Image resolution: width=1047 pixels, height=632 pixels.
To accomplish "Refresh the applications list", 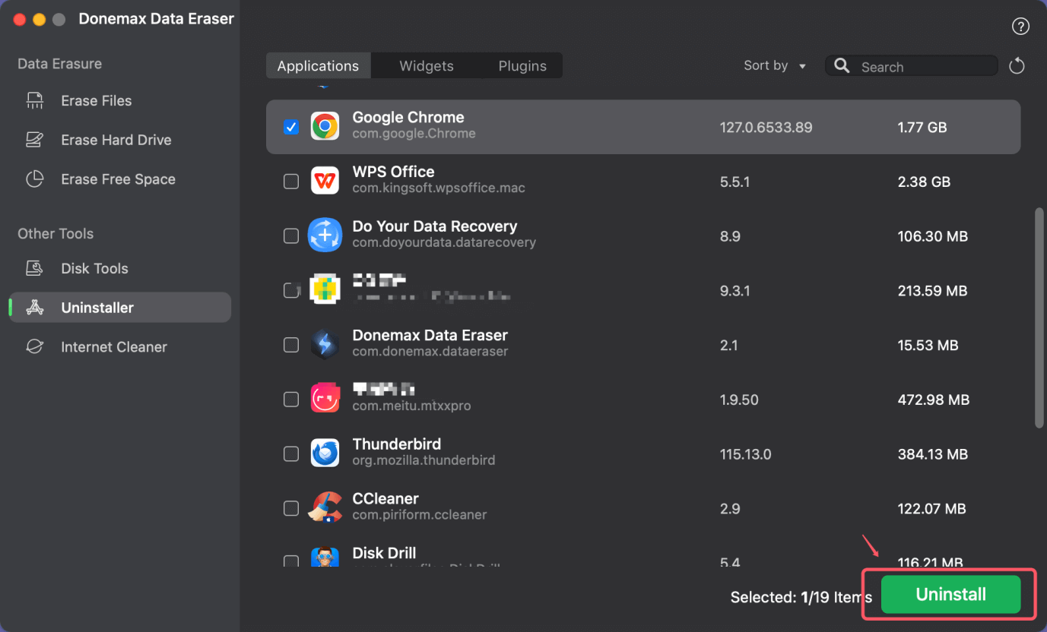I will [1017, 65].
